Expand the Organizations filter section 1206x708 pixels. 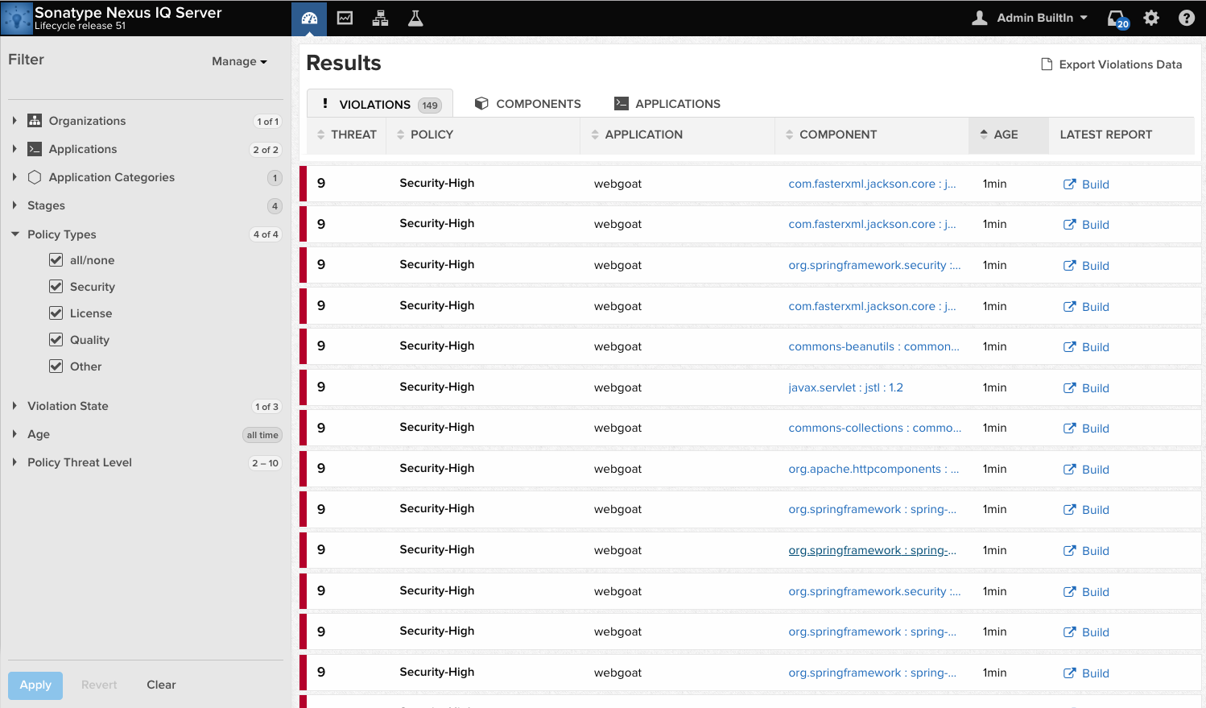15,121
